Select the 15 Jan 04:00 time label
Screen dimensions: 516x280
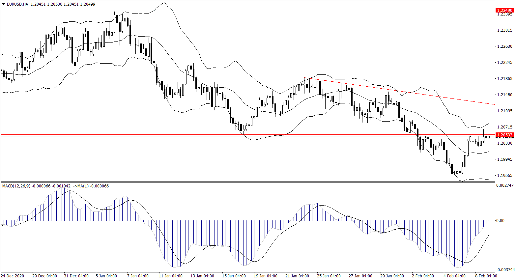pyautogui.click(x=234, y=276)
